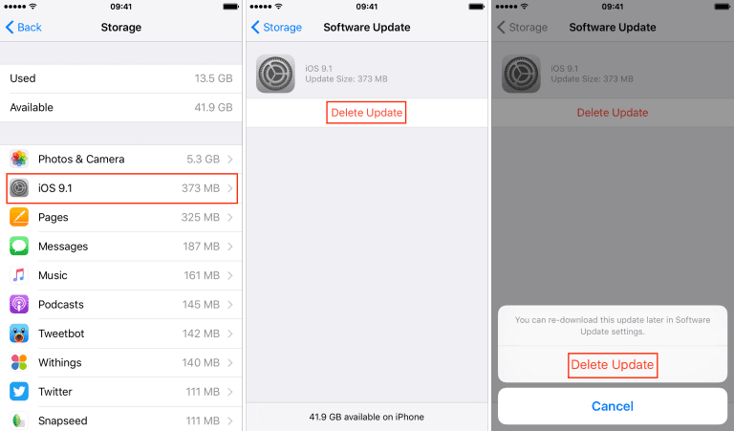The image size is (734, 431).
Task: Open the Photos & Camera app icon
Action: 19,159
